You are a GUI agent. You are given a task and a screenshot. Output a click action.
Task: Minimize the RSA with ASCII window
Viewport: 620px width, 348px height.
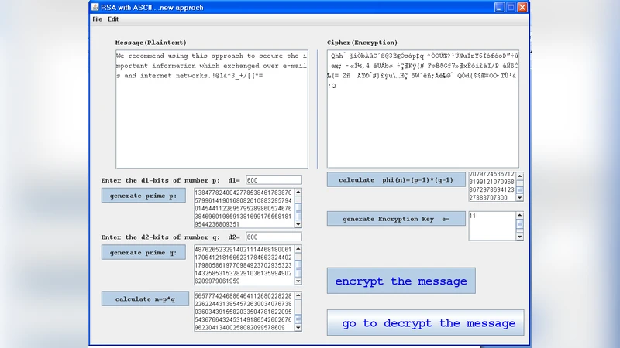point(498,7)
